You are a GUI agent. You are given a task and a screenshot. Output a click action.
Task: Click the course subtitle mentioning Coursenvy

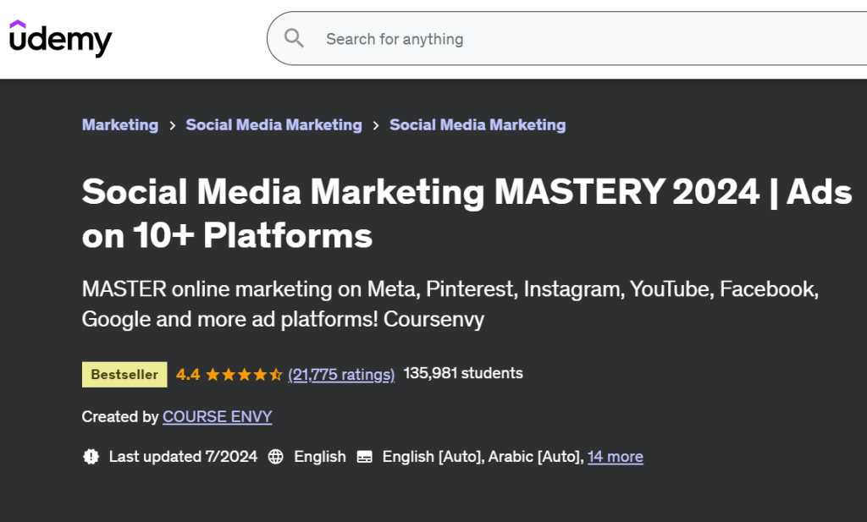pos(450,304)
